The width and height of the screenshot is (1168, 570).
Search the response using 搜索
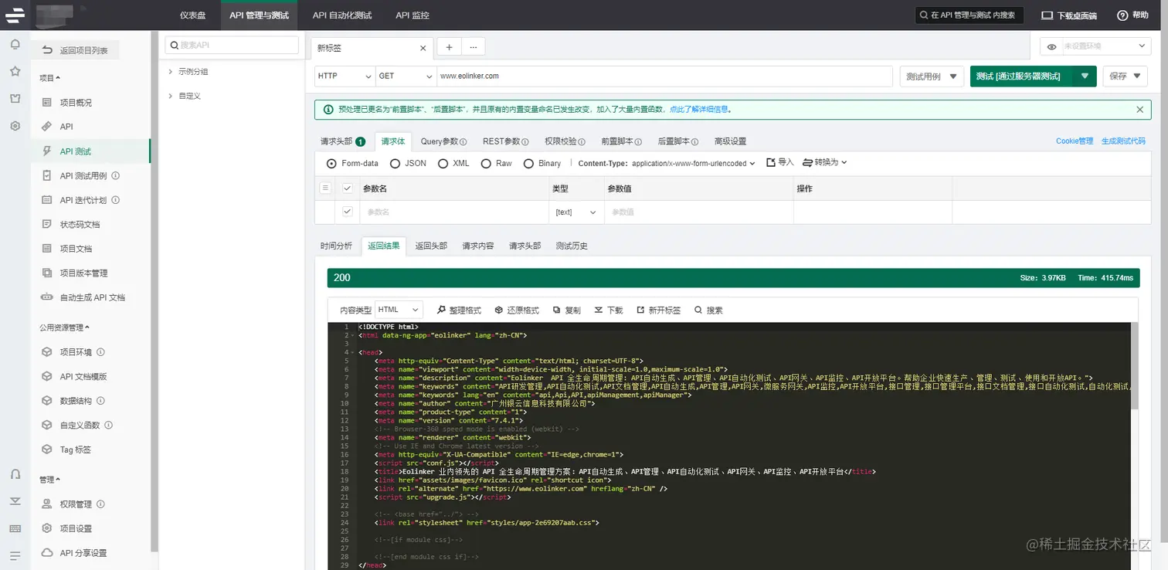tap(708, 310)
